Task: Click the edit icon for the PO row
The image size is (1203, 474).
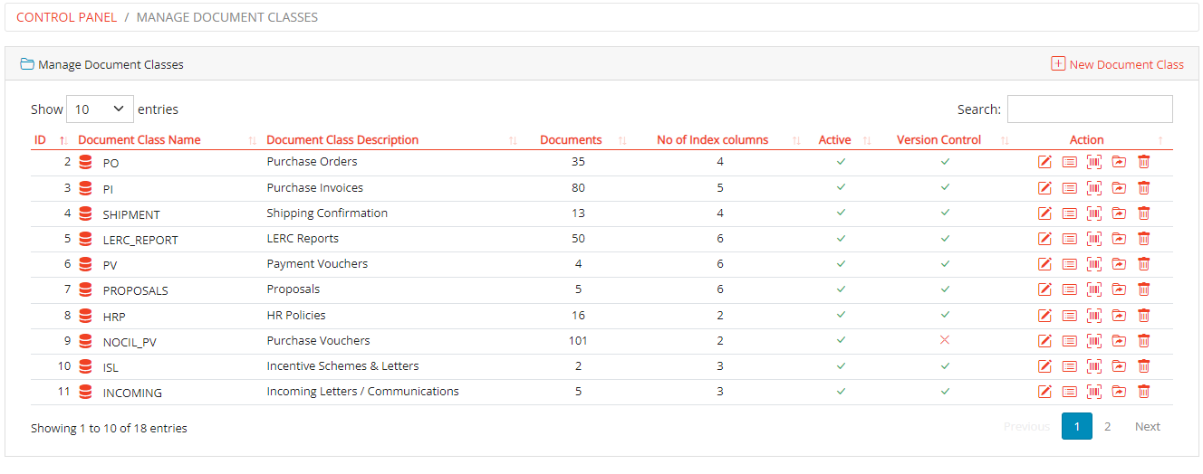Action: [1044, 163]
